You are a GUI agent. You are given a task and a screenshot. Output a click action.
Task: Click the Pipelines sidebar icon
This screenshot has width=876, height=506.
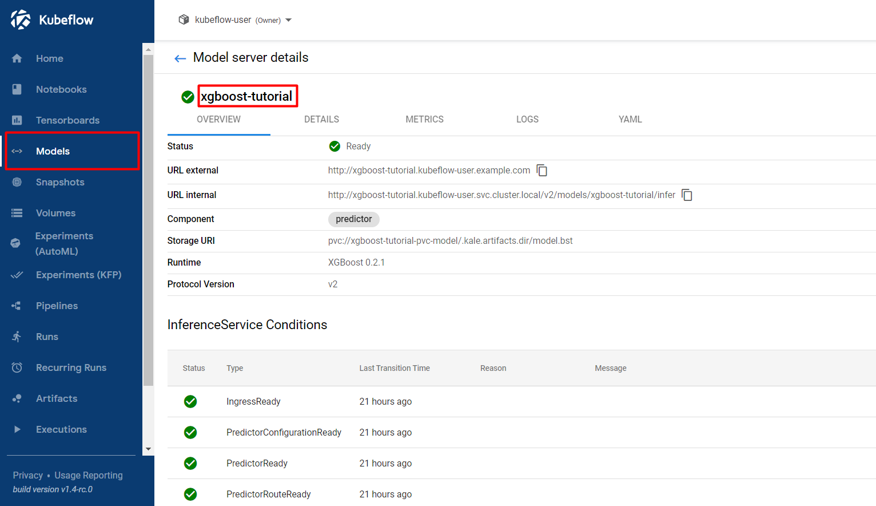[17, 306]
